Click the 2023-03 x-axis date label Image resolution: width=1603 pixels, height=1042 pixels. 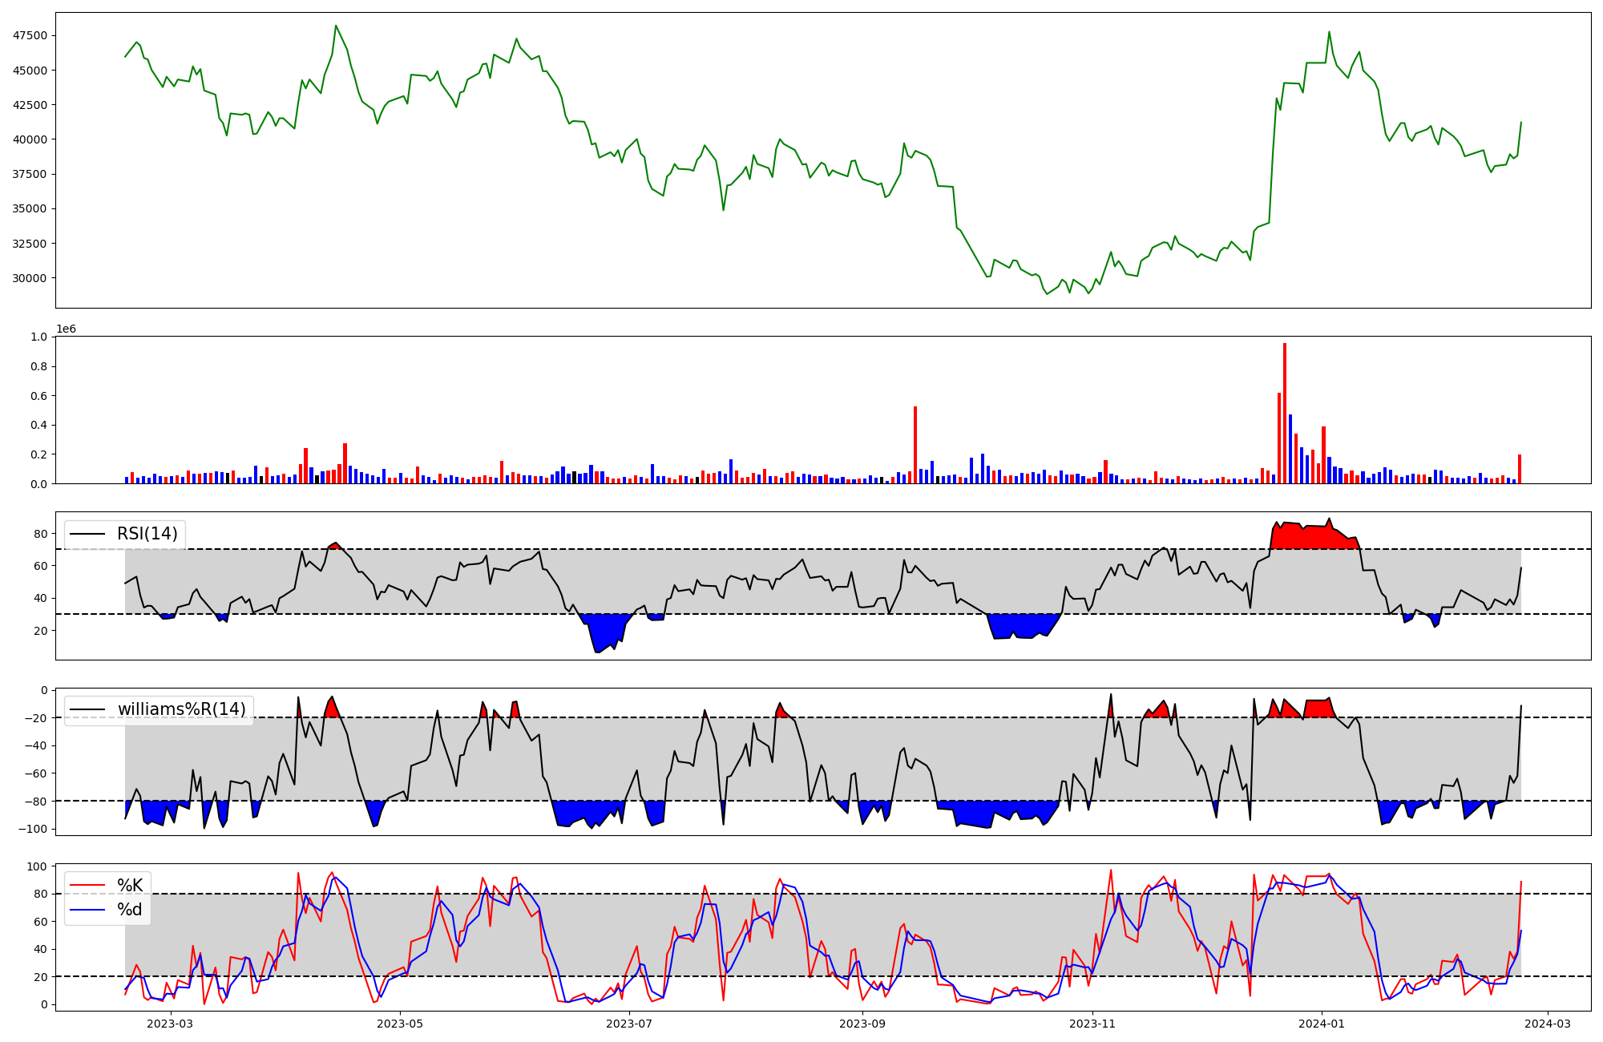170,1024
